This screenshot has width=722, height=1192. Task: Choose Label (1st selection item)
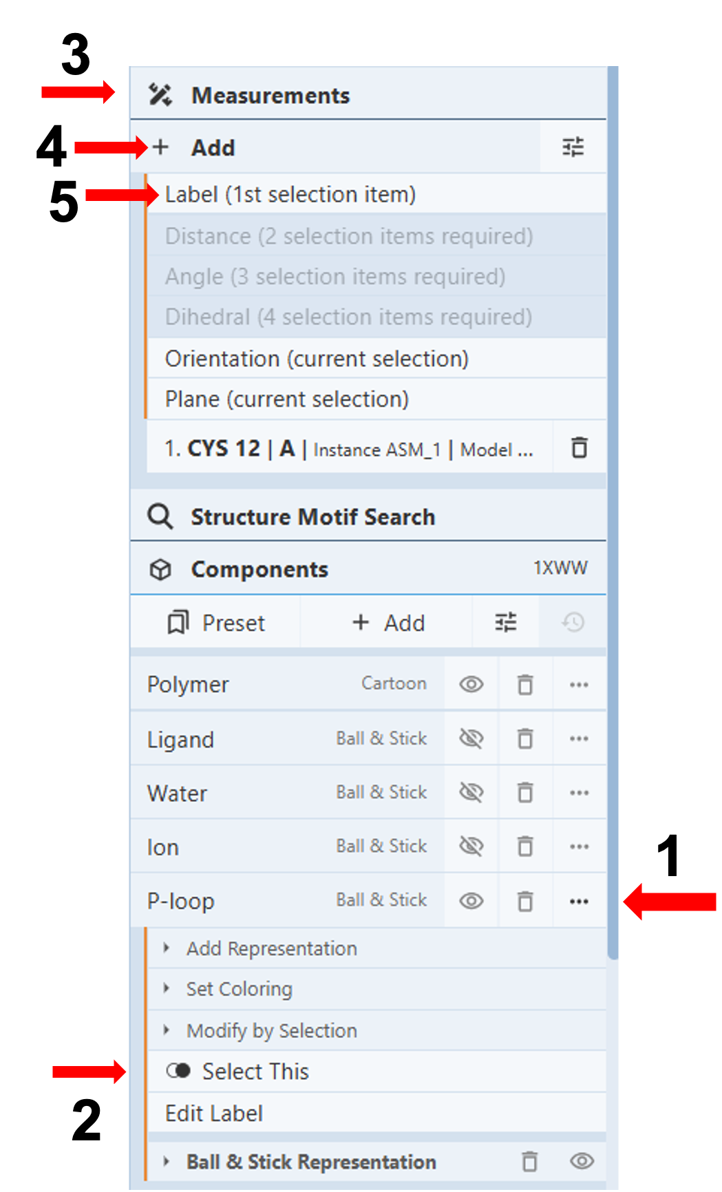(x=290, y=195)
